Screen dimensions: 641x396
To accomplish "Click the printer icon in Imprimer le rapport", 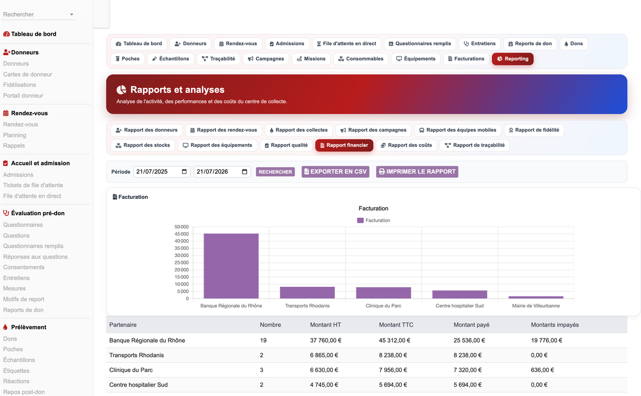I will (x=381, y=172).
